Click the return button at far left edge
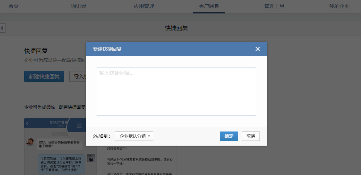 point(2,28)
